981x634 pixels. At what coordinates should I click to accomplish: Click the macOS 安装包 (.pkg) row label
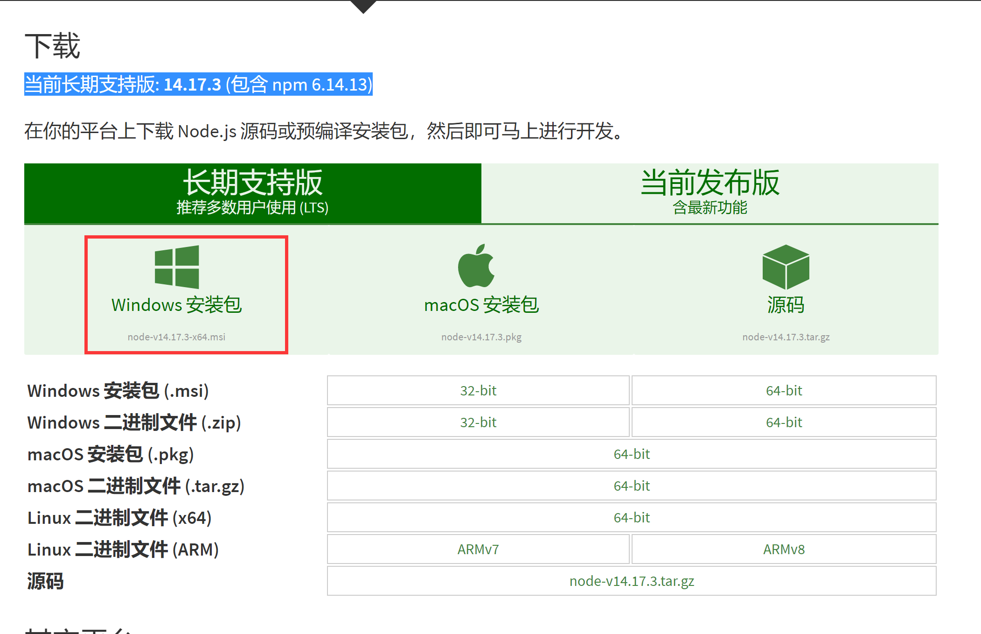111,454
